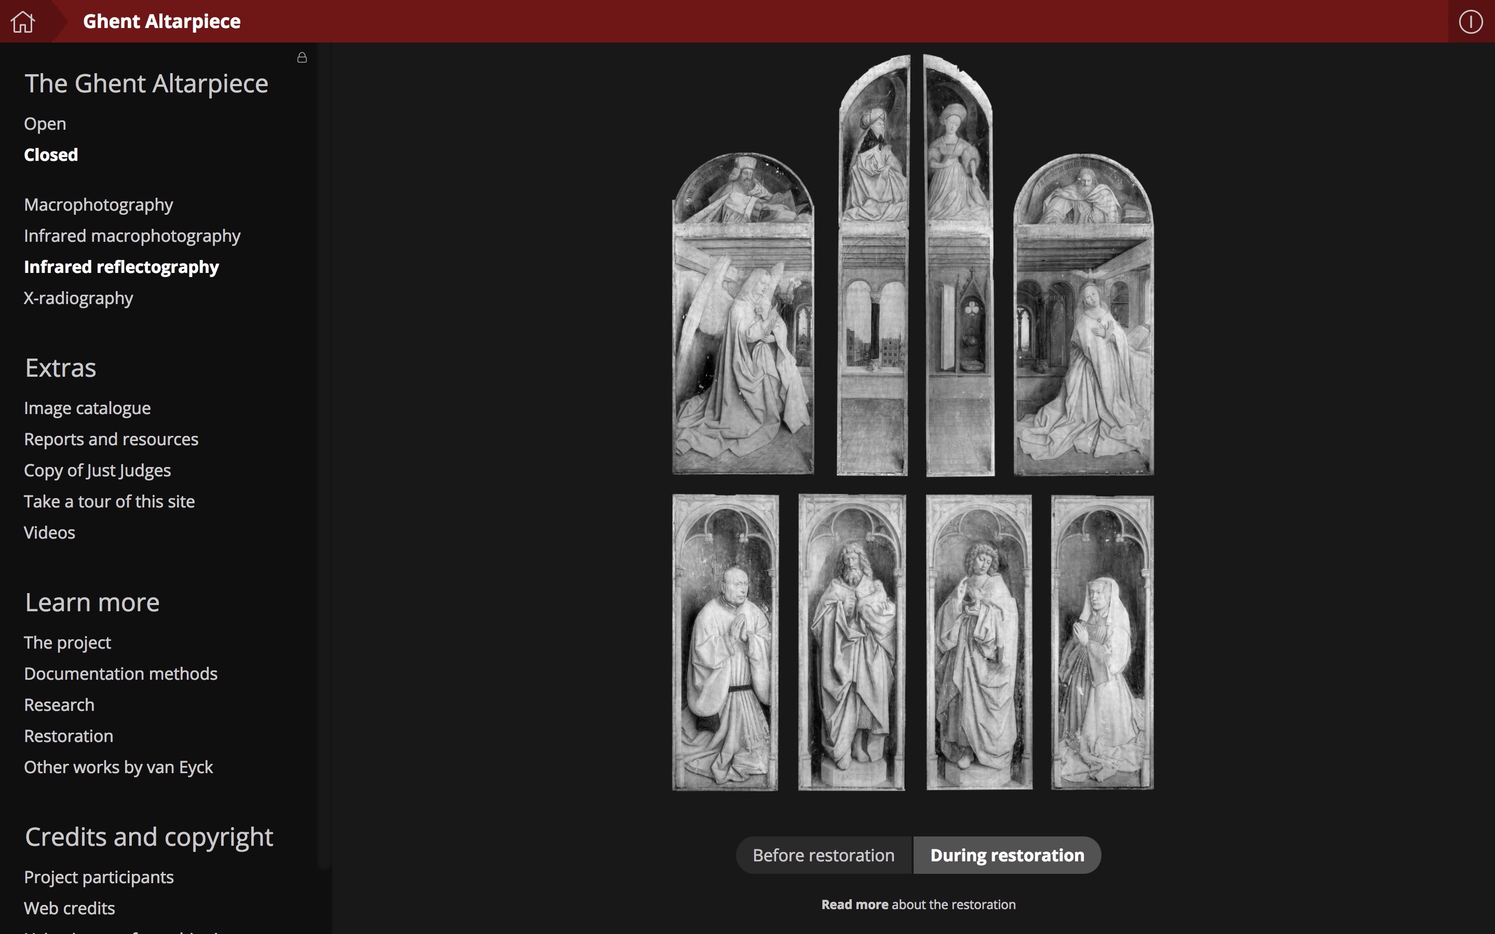
Task: Go to home via the house icon
Action: point(23,22)
